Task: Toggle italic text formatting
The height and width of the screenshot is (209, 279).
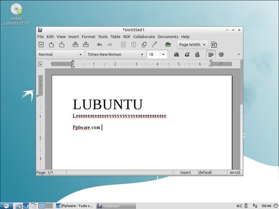Action: point(187,54)
